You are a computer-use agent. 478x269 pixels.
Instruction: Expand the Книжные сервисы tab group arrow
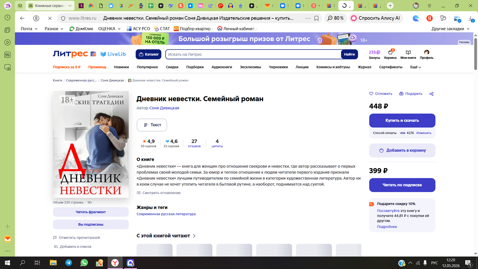[x=70, y=6]
